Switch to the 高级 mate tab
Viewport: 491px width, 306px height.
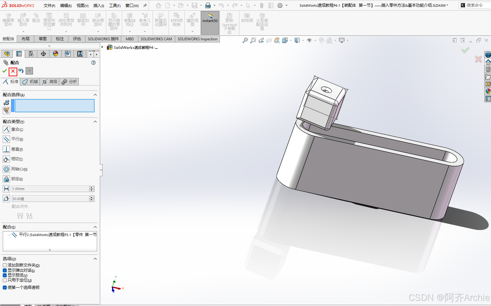coord(49,82)
